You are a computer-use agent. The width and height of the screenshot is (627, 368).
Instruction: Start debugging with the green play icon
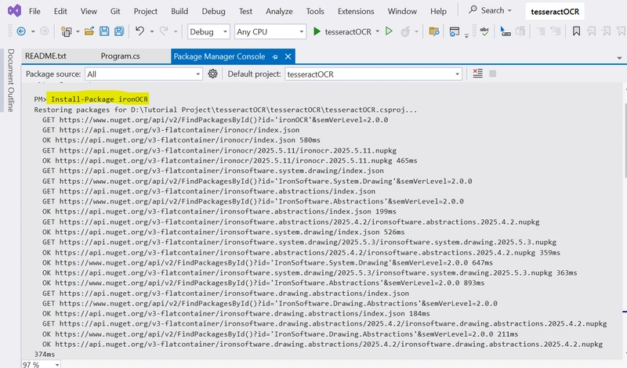click(x=317, y=31)
